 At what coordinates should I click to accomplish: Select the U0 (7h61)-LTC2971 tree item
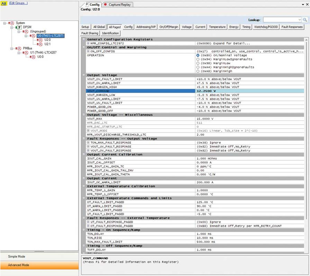tap(51, 36)
